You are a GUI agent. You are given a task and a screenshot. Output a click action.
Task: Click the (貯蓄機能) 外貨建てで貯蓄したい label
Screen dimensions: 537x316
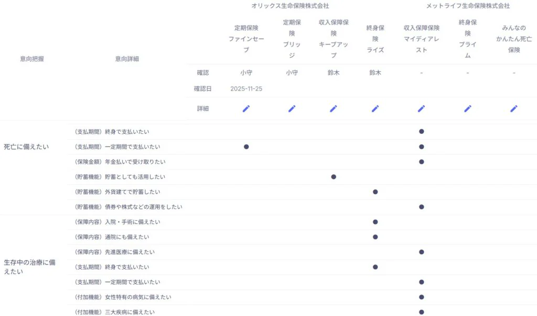pyautogui.click(x=116, y=192)
